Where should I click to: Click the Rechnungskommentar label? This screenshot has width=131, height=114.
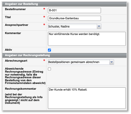click(x=20, y=89)
